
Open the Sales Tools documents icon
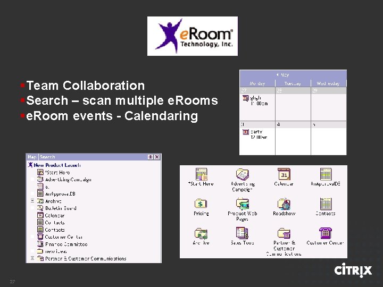click(242, 233)
